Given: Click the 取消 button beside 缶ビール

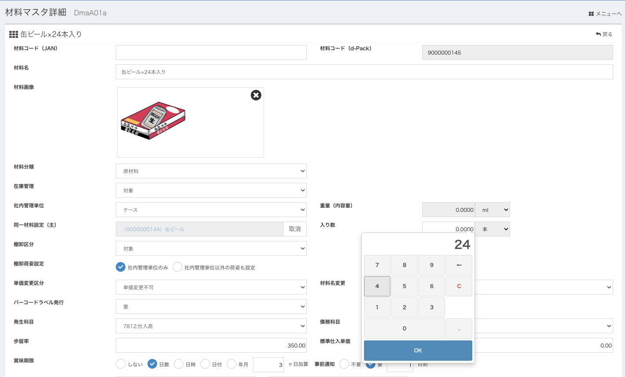Looking at the screenshot, I should [294, 229].
